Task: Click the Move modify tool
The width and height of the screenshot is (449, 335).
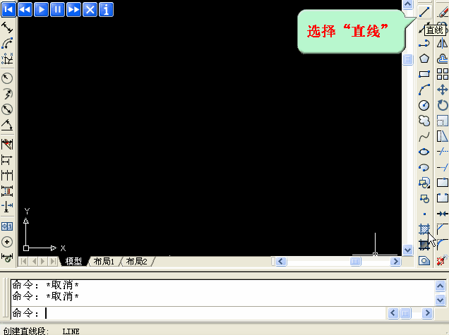Action: coord(443,90)
